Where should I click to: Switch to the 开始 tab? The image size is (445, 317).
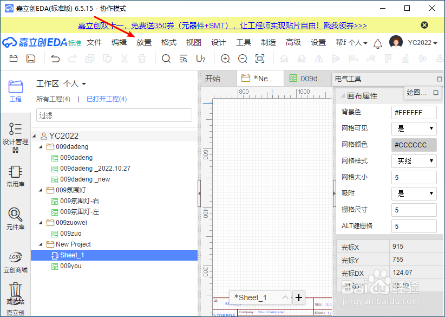tap(219, 79)
